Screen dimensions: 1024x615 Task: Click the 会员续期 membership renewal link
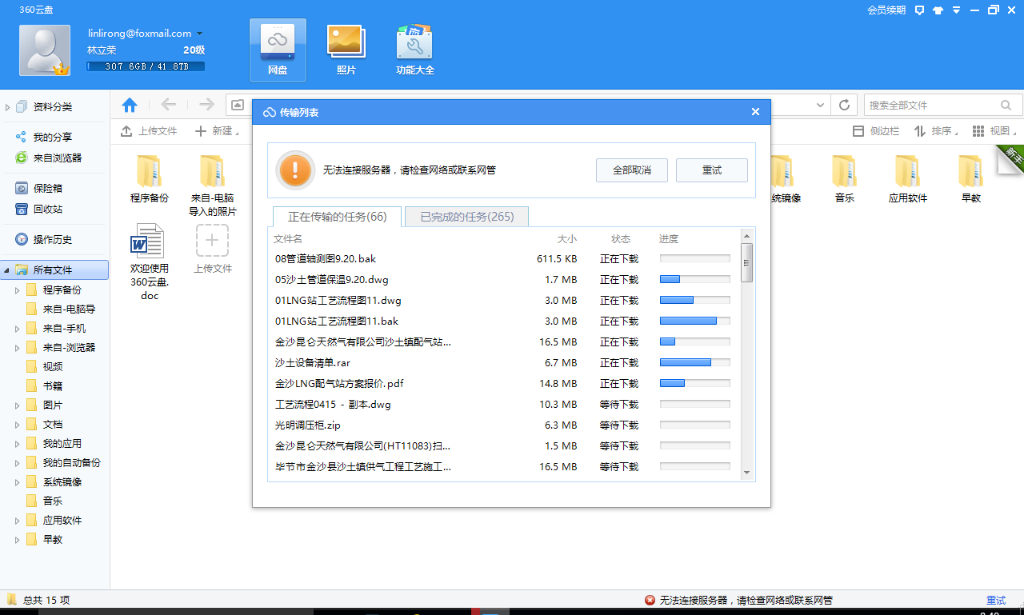click(886, 10)
